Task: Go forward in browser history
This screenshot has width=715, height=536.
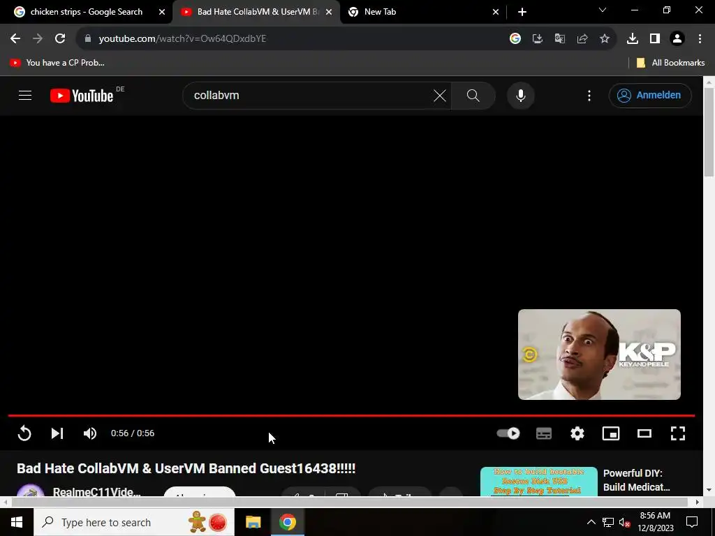Action: pos(38,39)
